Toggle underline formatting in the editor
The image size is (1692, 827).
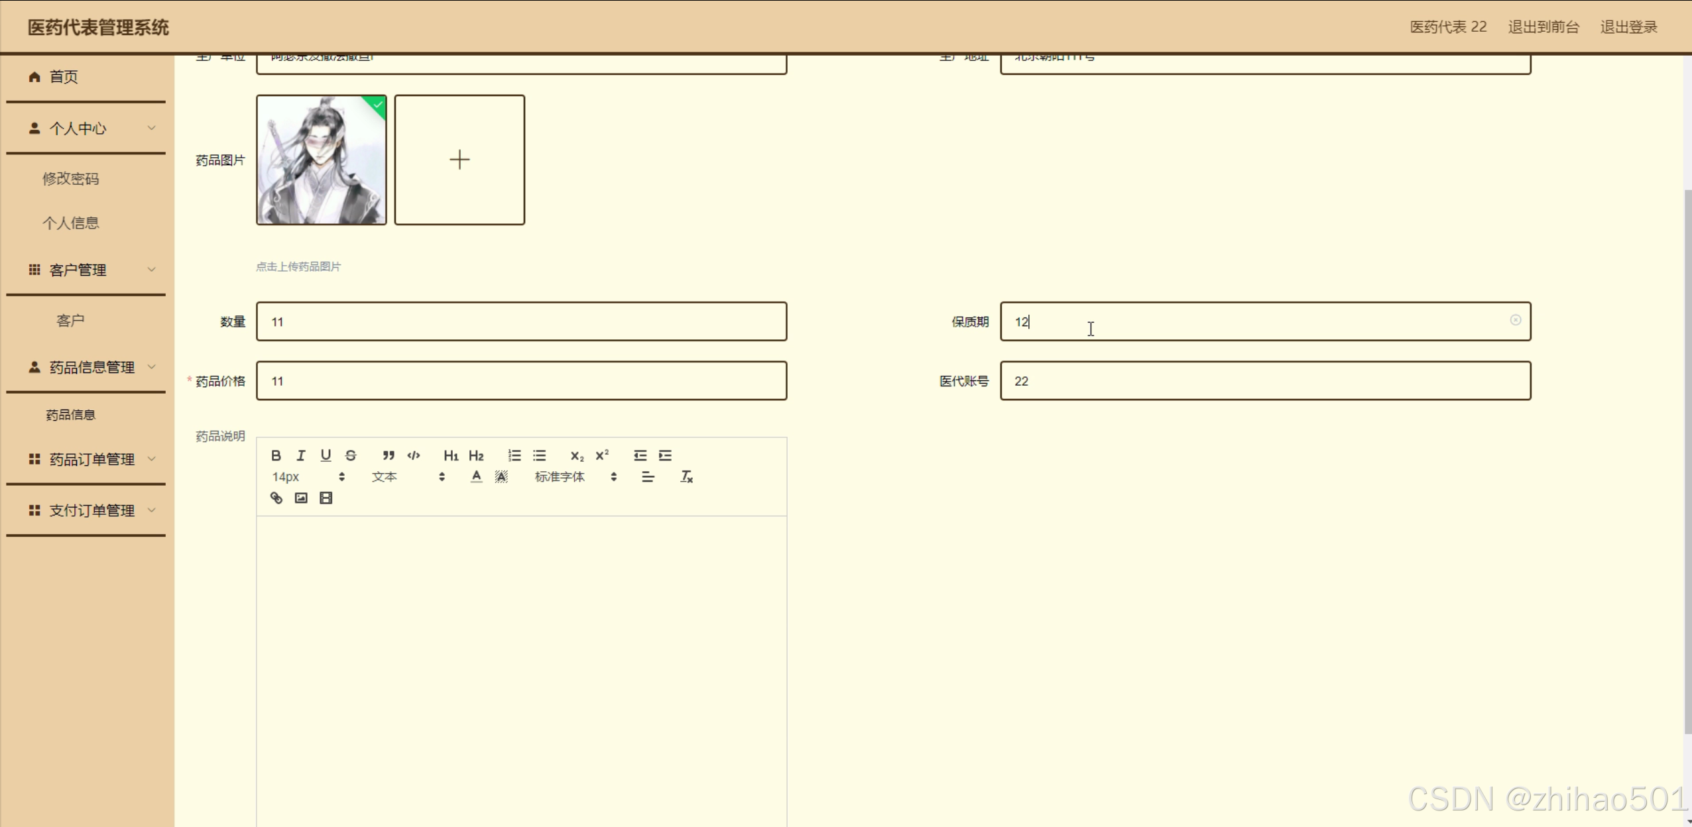326,455
